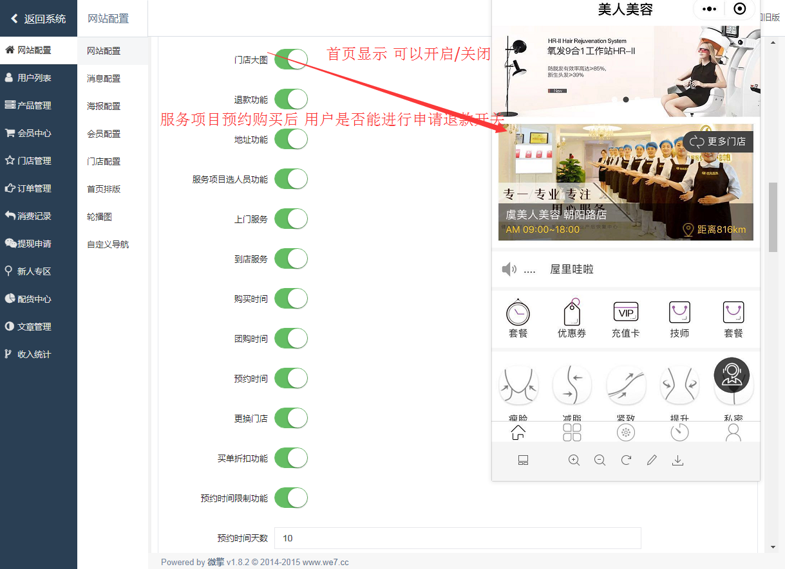This screenshot has height=569, width=785.
Task: Click profile person icon in bottom nav
Action: [x=733, y=433]
